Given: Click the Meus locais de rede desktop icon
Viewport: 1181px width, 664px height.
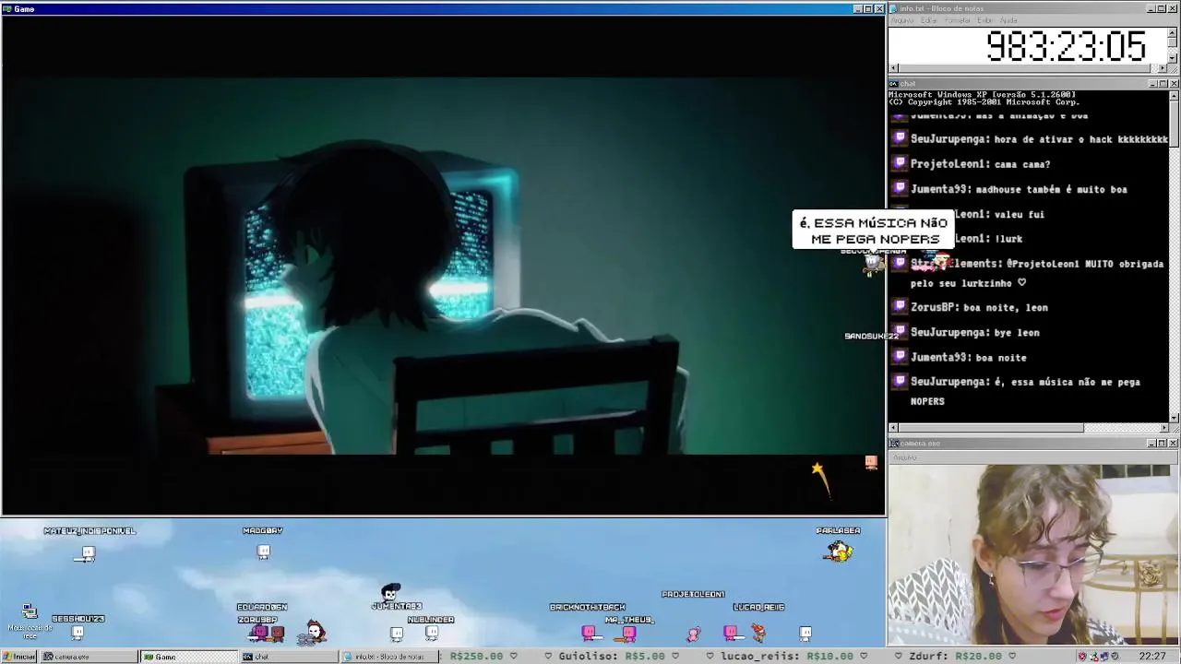Looking at the screenshot, I should (29, 622).
